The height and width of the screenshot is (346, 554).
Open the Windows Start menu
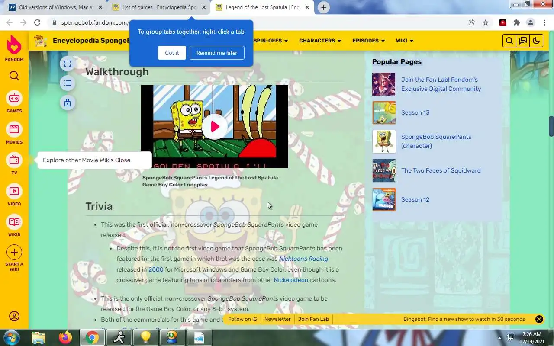(11, 337)
